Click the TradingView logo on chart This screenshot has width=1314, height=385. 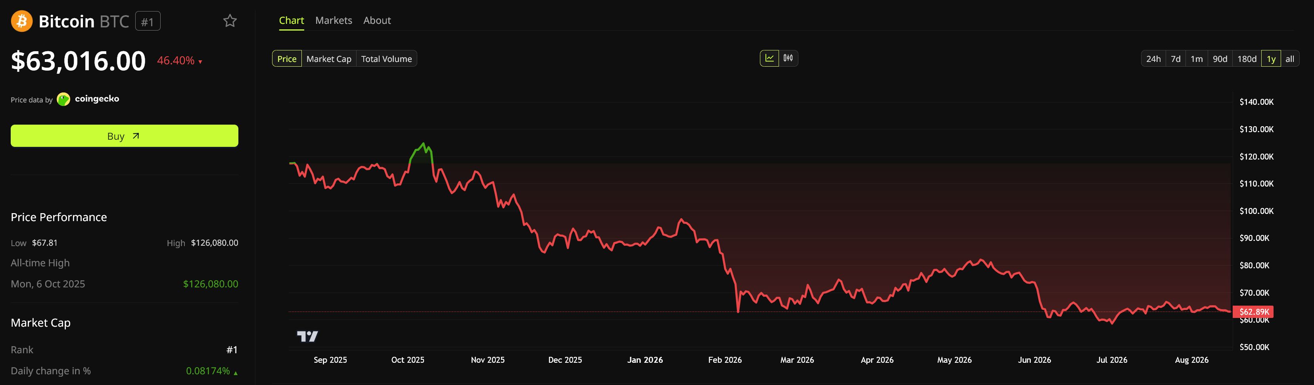pos(308,336)
